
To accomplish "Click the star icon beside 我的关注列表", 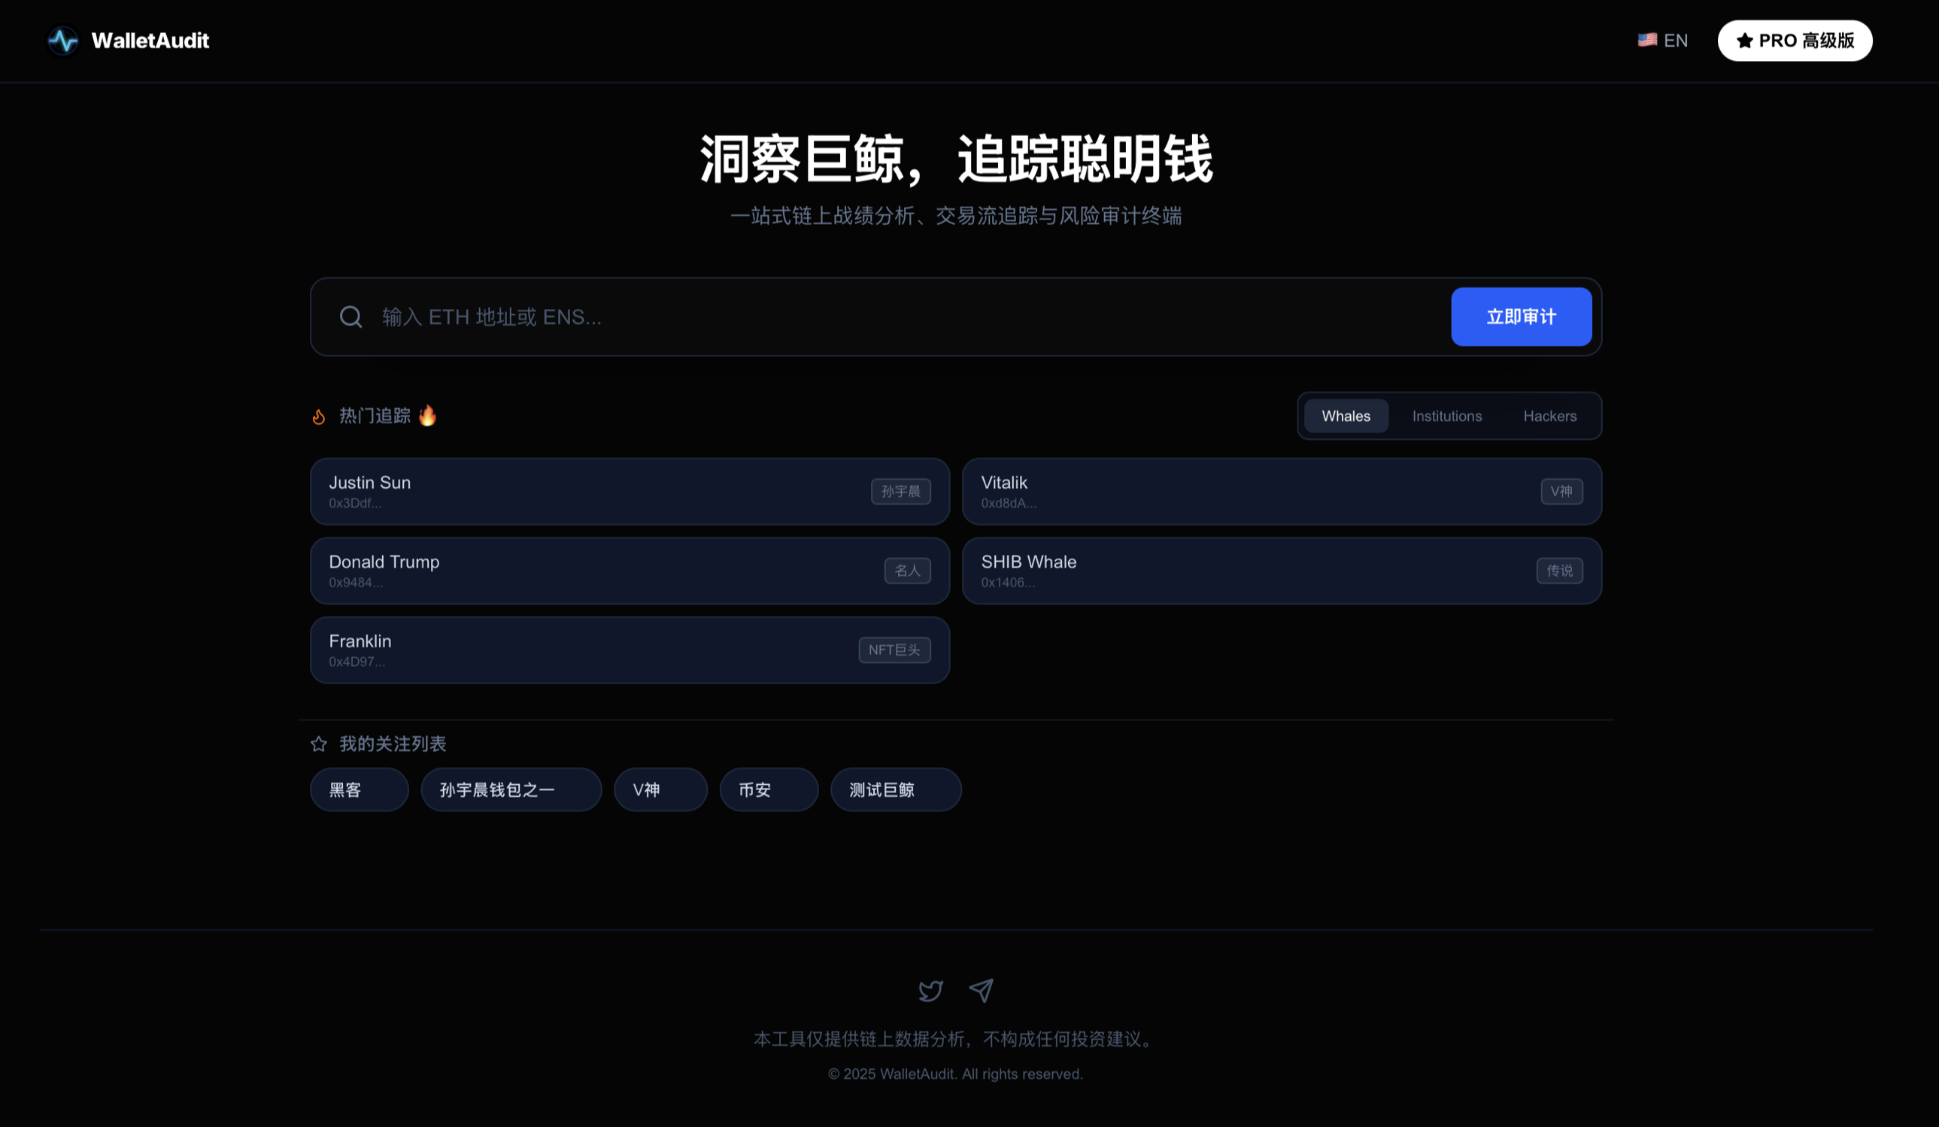I will (x=319, y=744).
